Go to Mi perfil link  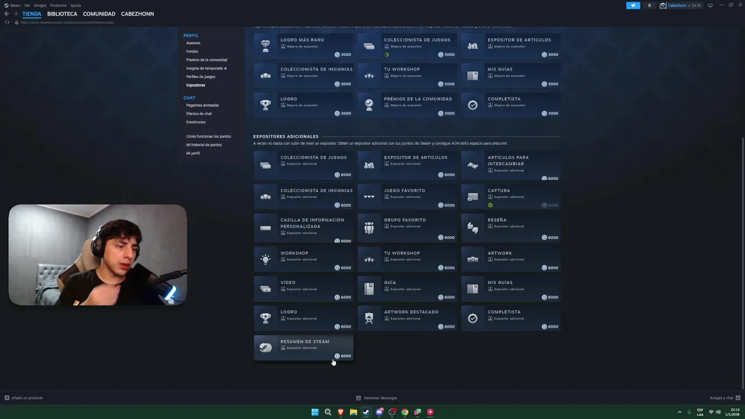[x=193, y=153]
